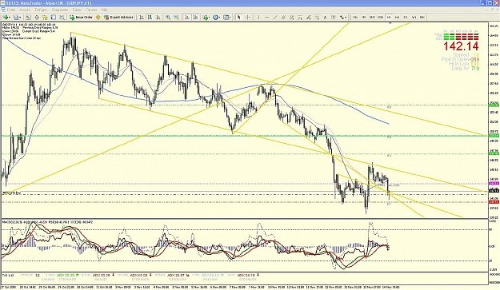Select the text A tool
Image resolution: width=500 pixels, height=290 pixels.
tap(325, 18)
